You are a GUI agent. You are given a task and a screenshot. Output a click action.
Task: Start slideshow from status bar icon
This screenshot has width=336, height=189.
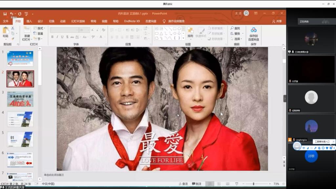tap(237, 184)
